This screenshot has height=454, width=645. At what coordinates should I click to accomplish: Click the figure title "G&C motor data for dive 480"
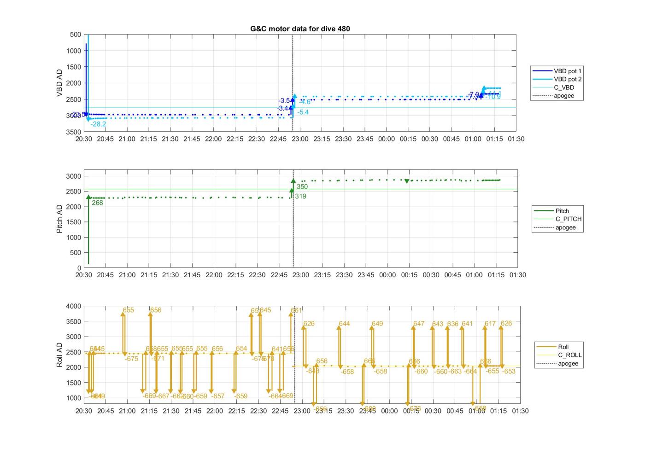(300, 29)
